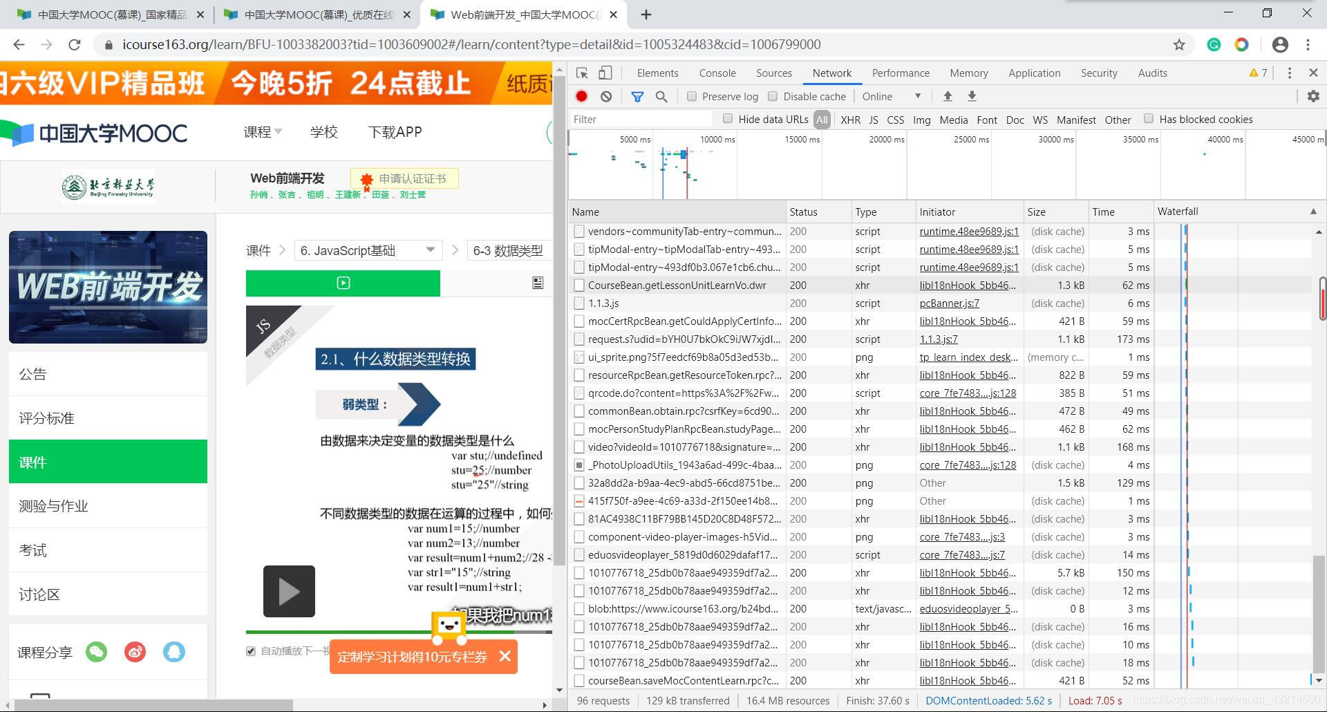Image resolution: width=1327 pixels, height=712 pixels.
Task: Click 下载APP link in header
Action: (395, 132)
